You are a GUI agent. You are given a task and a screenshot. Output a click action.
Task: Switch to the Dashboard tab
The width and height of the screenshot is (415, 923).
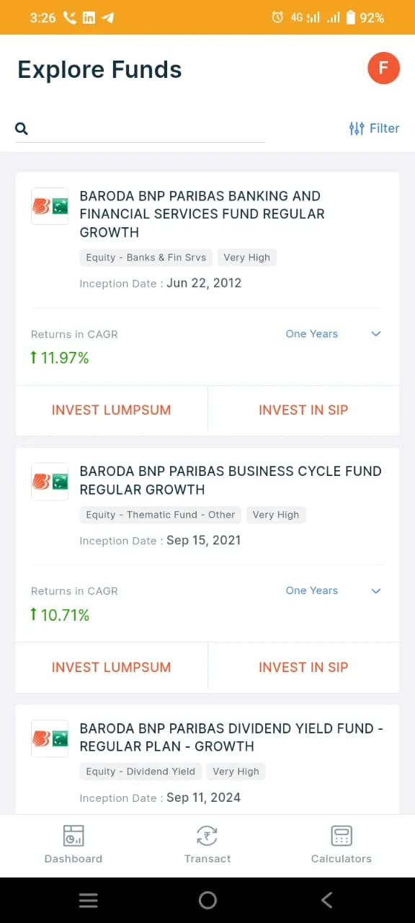(x=73, y=844)
